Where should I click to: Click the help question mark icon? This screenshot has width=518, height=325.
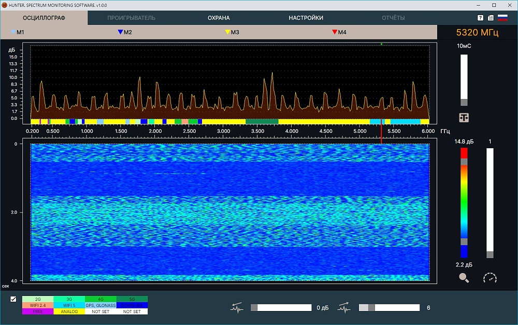coord(480,18)
